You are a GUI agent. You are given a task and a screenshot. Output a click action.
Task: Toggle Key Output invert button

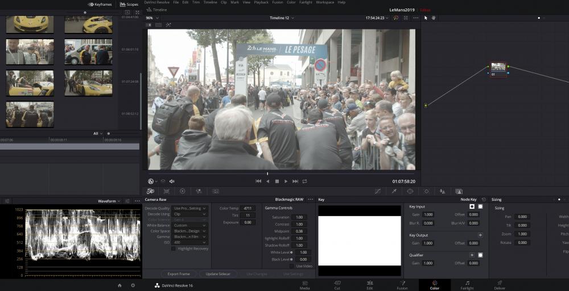(x=480, y=235)
